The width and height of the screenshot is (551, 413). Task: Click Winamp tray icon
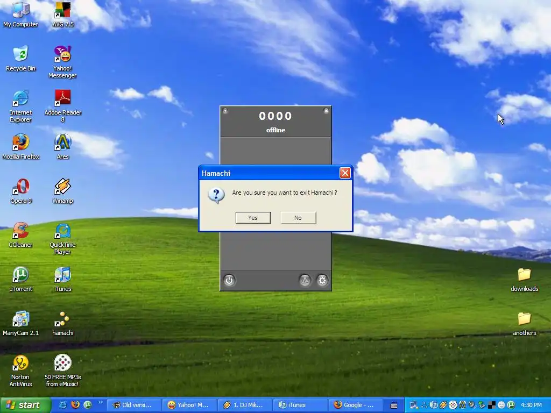443,405
